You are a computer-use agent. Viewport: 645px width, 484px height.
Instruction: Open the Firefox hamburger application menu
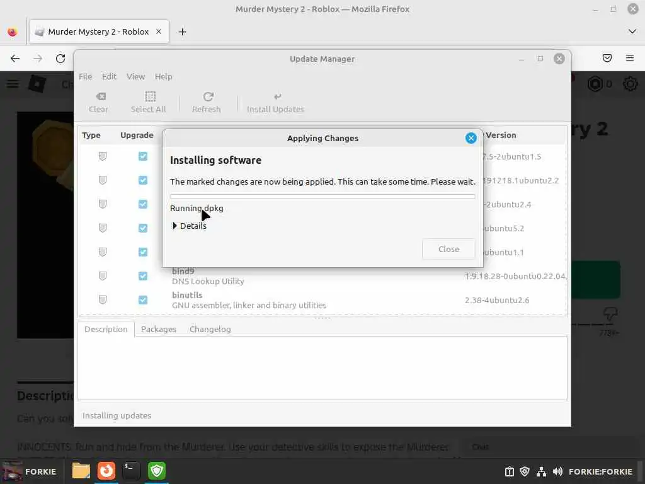[x=630, y=58]
